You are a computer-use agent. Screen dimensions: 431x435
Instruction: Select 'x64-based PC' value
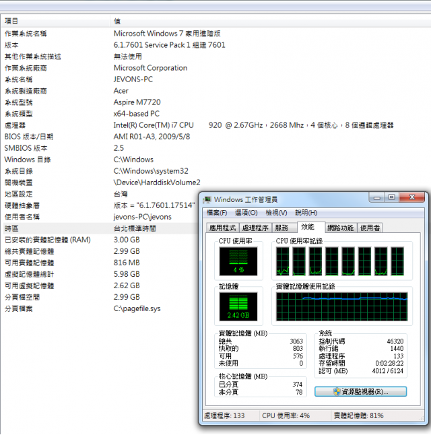[137, 114]
